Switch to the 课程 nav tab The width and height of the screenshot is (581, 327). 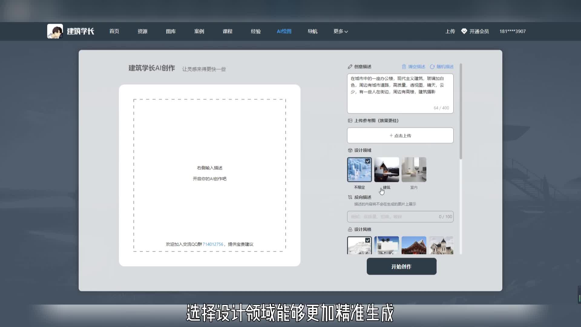227,31
